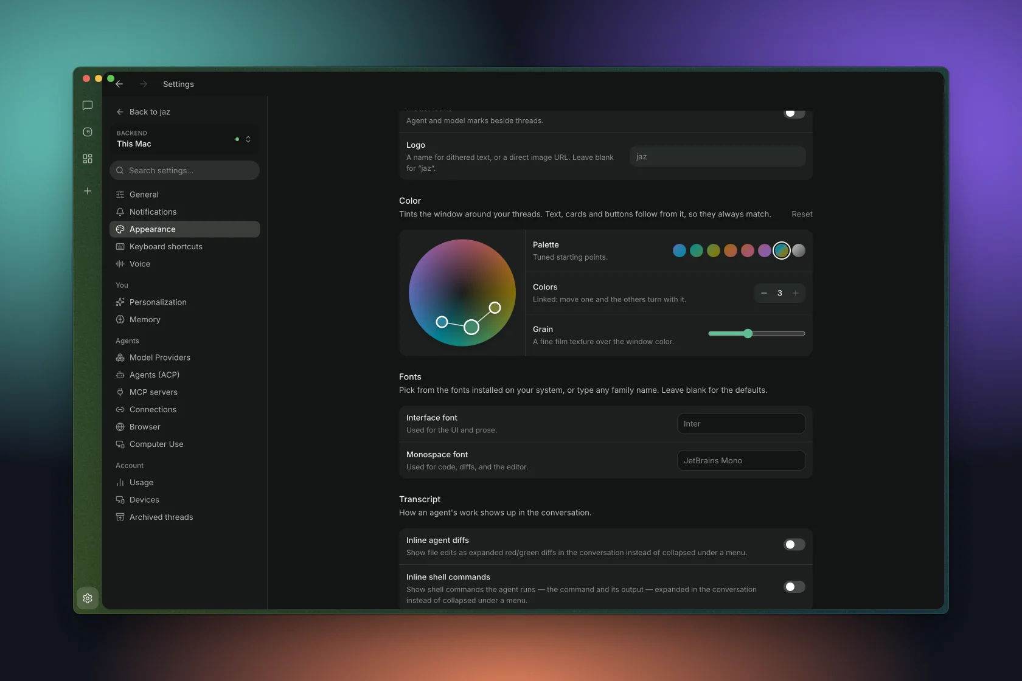Increase Colors count with plus button
This screenshot has height=681, width=1022.
tap(795, 293)
